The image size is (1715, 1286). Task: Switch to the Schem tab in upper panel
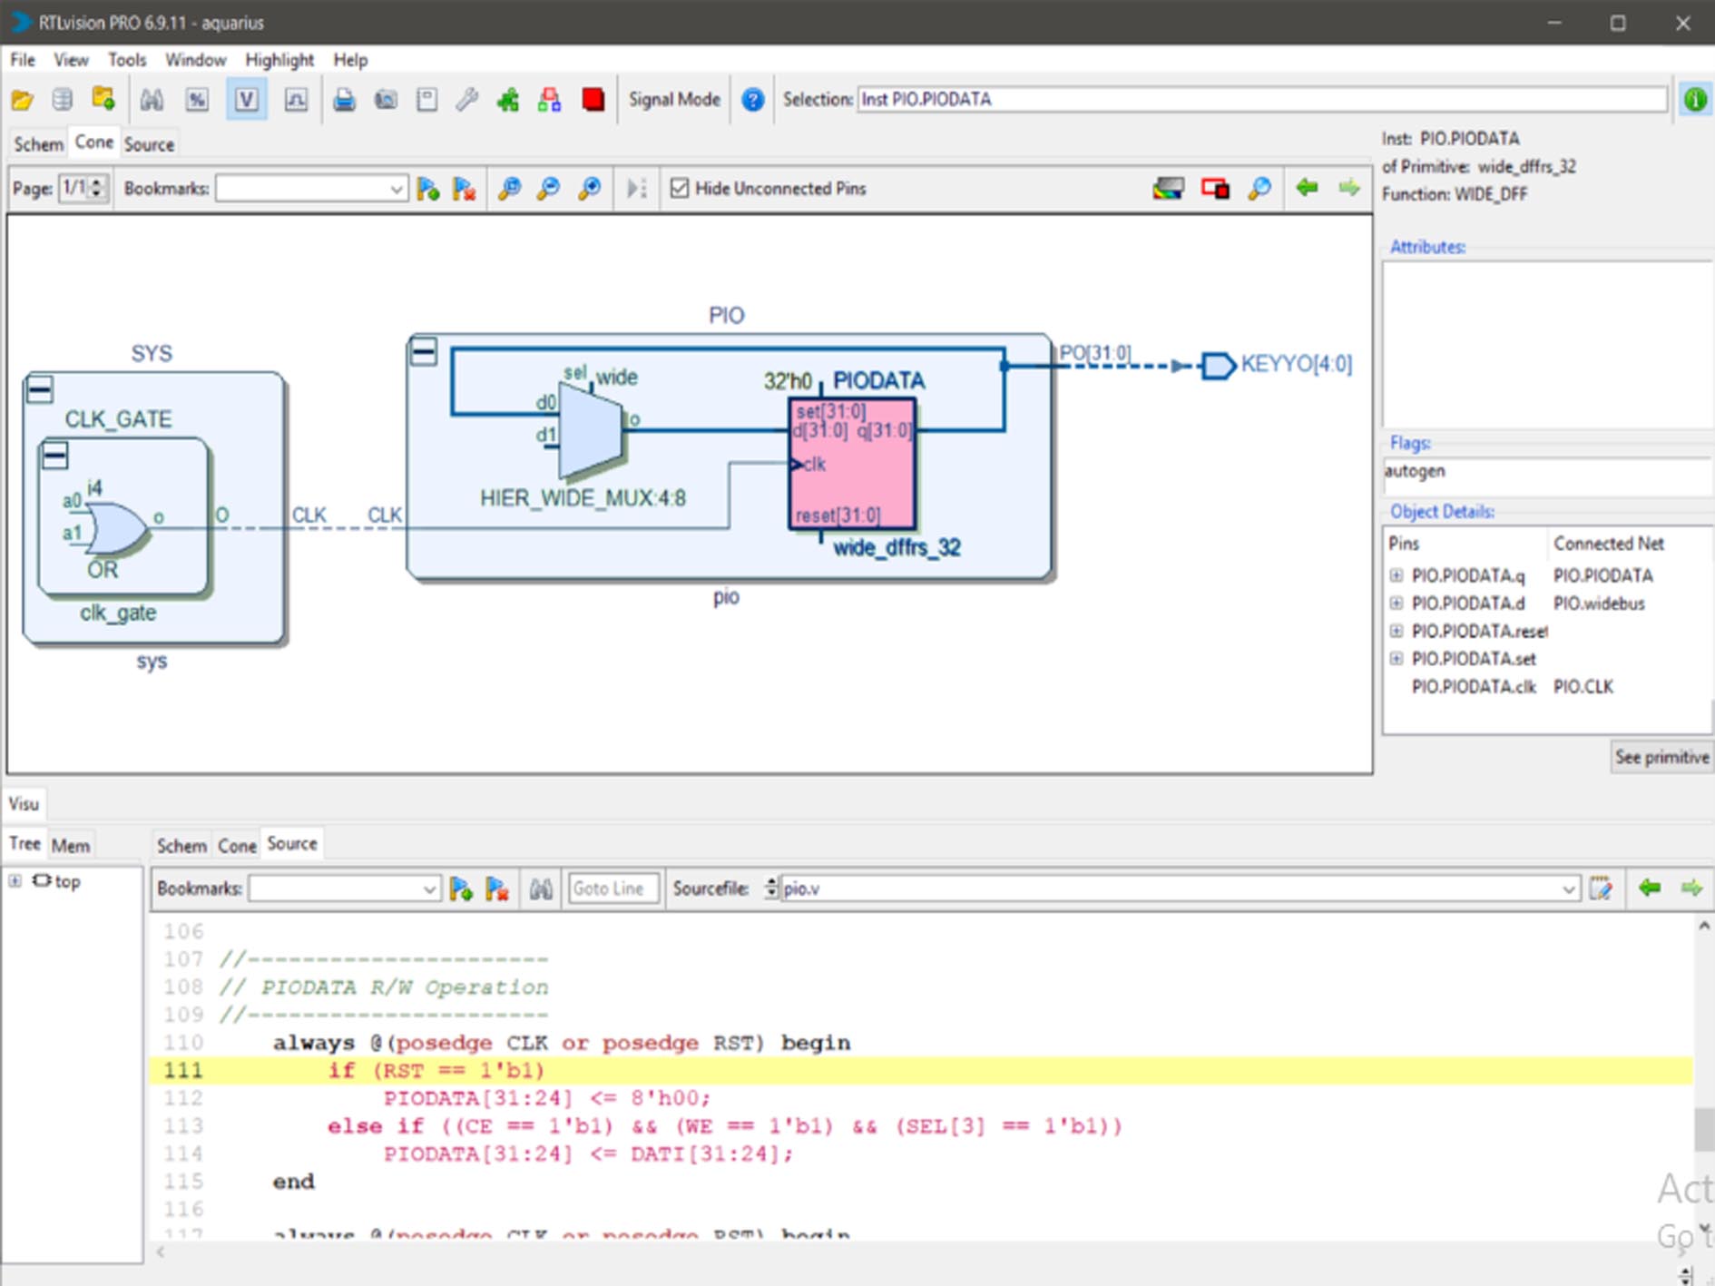click(x=38, y=144)
